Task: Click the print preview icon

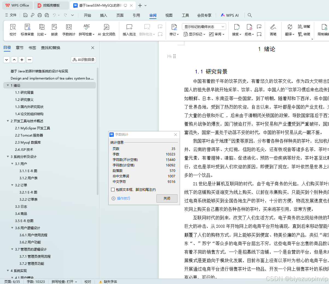Action: pyautogui.click(x=47, y=15)
